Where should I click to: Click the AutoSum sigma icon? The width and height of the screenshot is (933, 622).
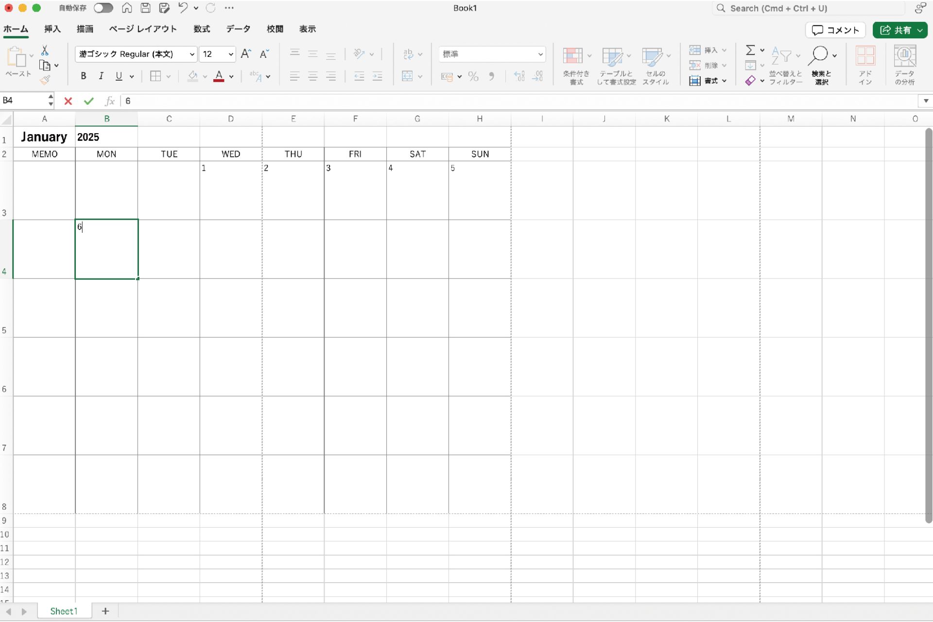[750, 50]
